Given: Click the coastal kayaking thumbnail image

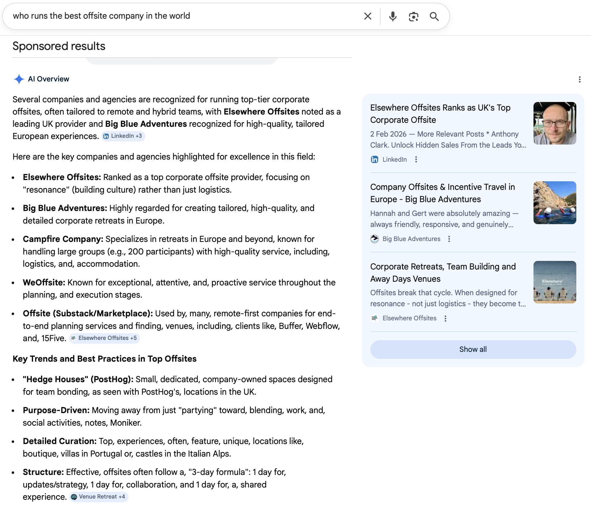Looking at the screenshot, I should 555,203.
